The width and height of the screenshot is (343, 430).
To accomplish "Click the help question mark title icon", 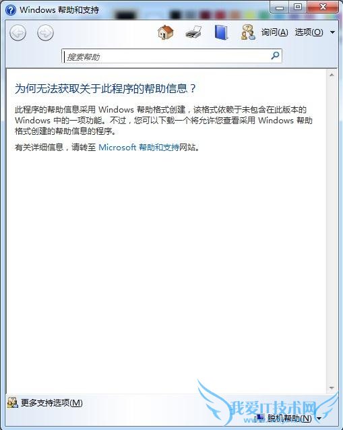I will click(x=11, y=10).
